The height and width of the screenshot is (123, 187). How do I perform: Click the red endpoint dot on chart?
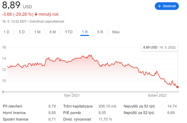pos(178,87)
